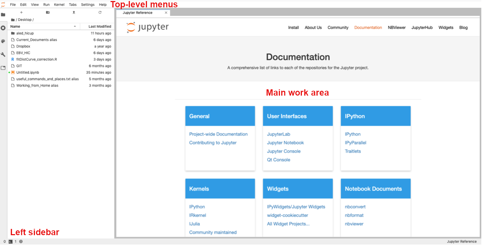Open the Edit menu

pyautogui.click(x=23, y=5)
